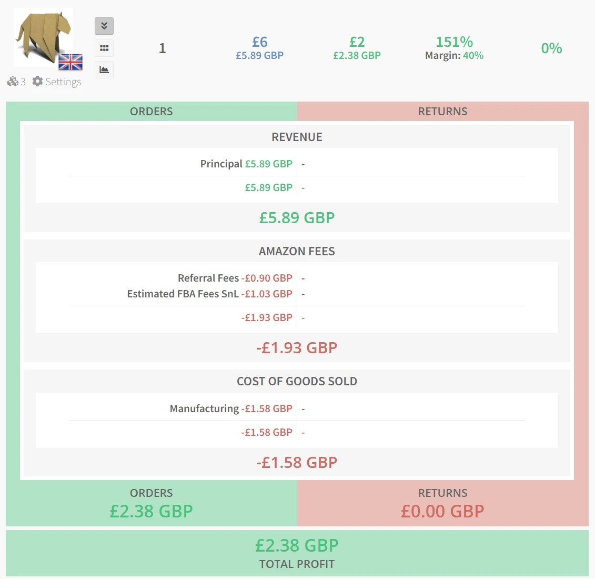This screenshot has width=595, height=579.
Task: Click the origami elephant product thumbnail
Action: coord(43,37)
